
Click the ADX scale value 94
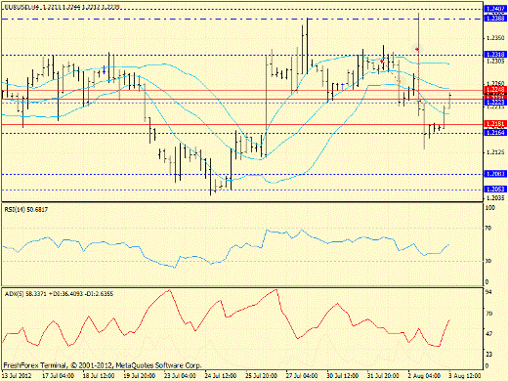(x=488, y=291)
